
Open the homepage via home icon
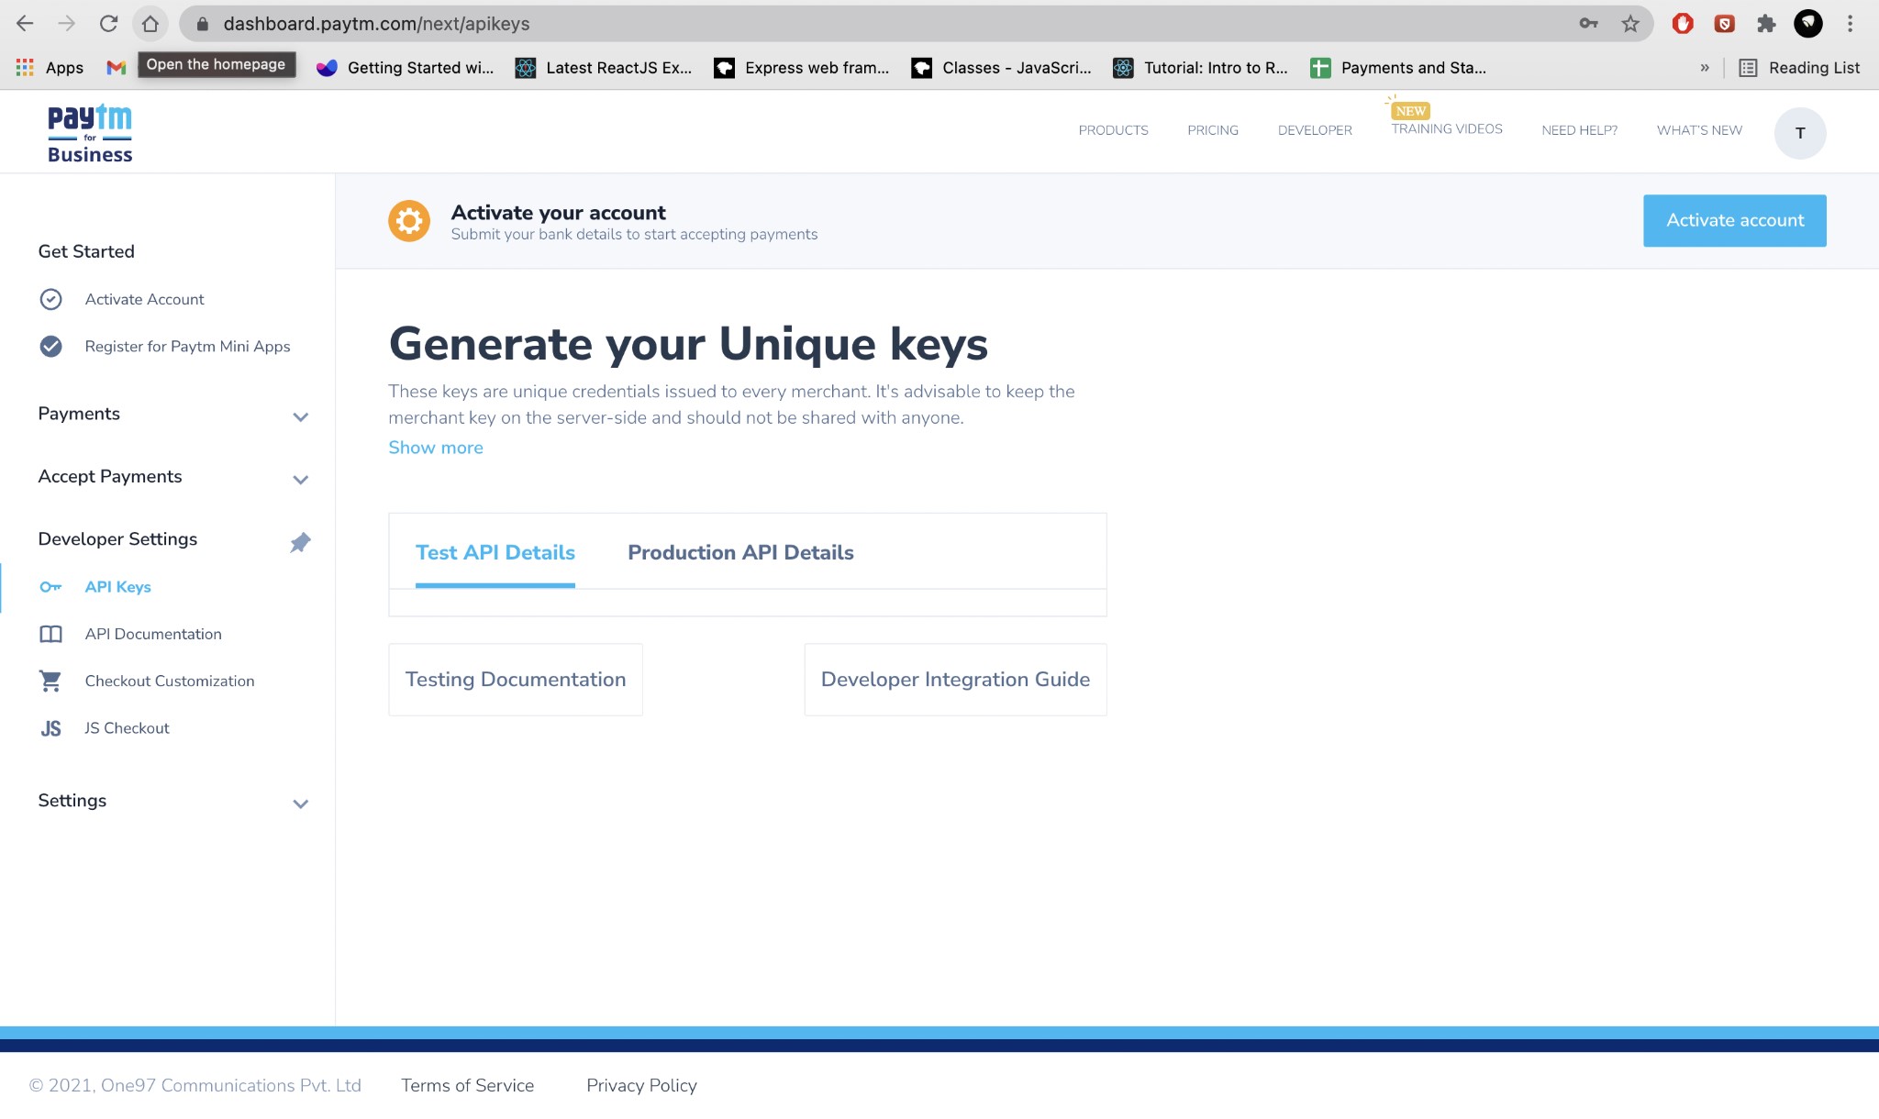[x=150, y=24]
